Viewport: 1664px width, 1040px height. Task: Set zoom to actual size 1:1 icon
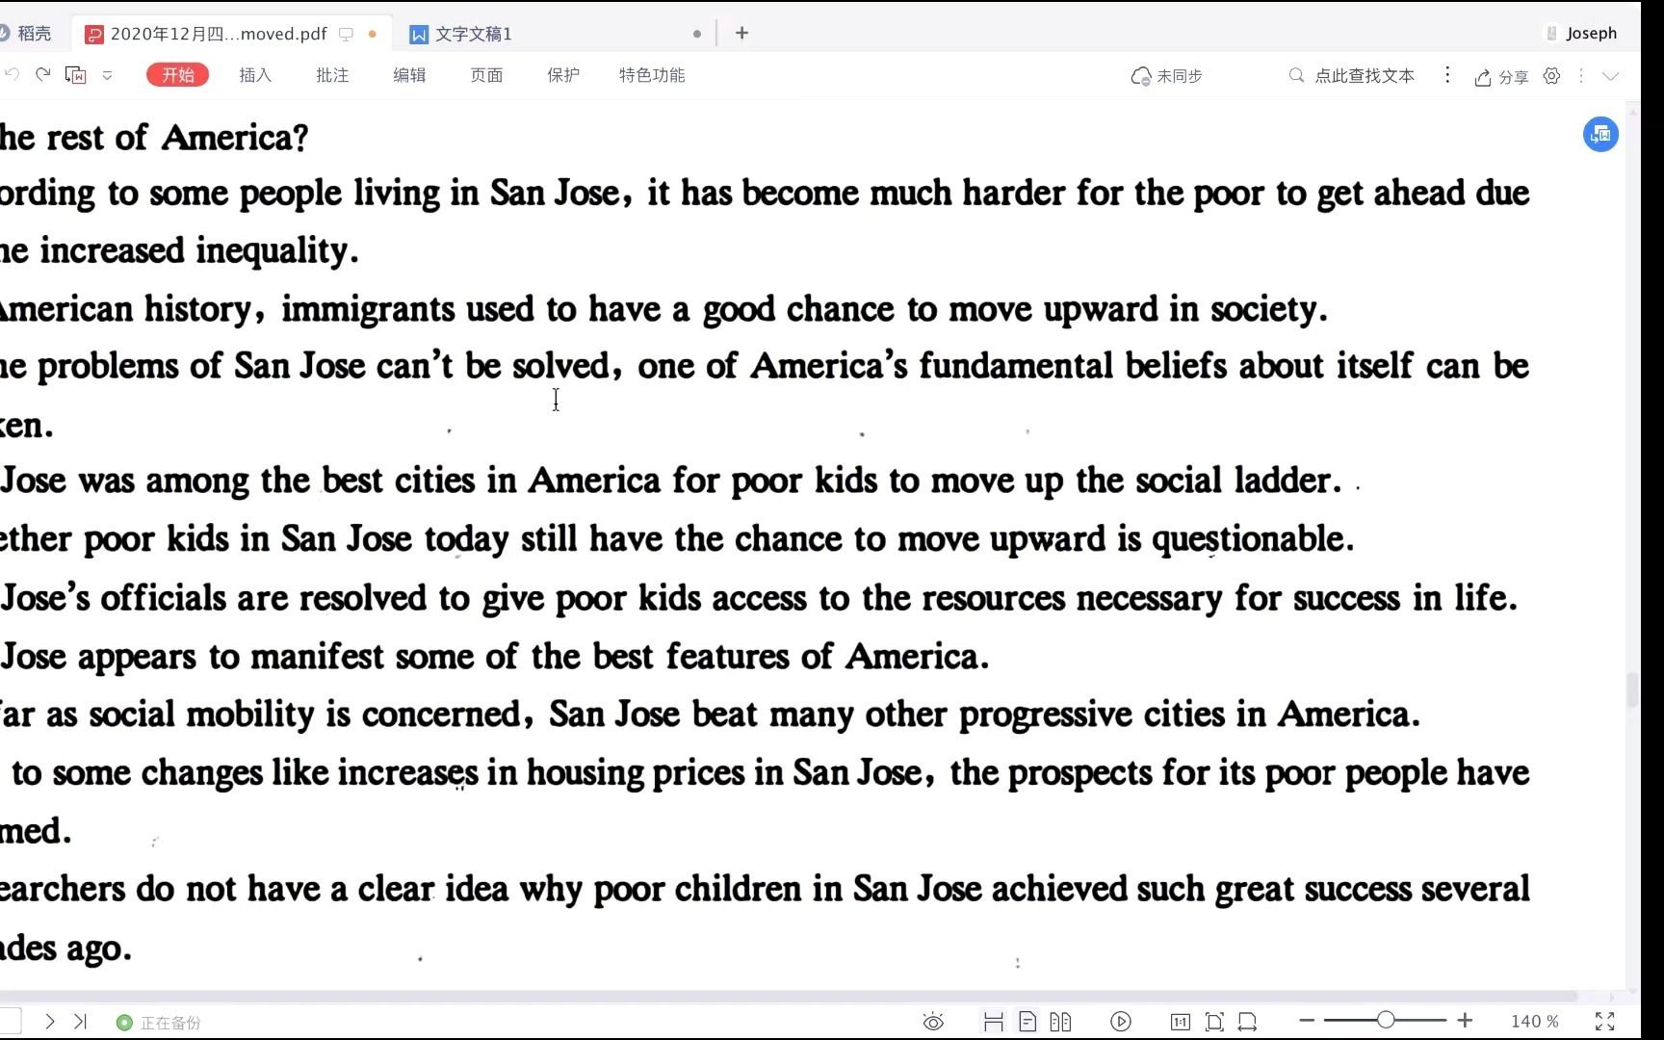(x=1181, y=1022)
